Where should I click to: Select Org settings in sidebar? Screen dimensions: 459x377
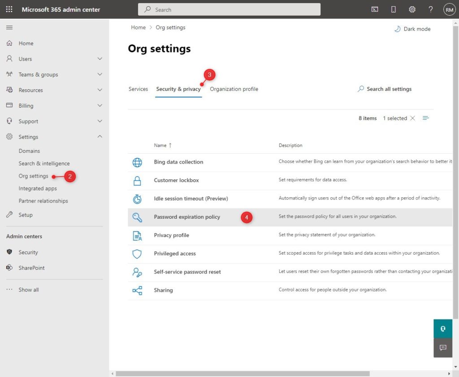coord(33,176)
